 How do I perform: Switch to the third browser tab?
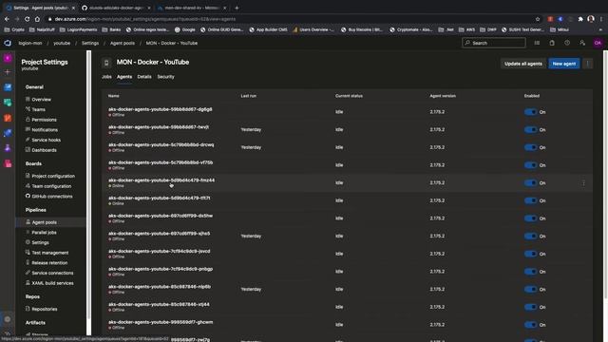[x=192, y=8]
